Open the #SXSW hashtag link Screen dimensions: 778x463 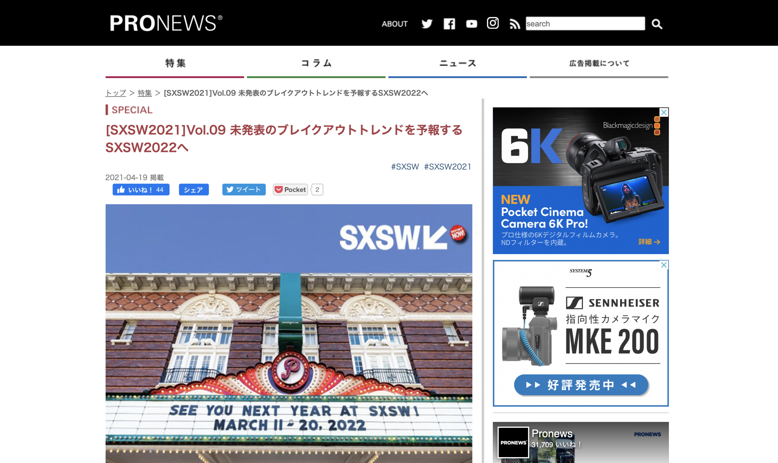point(405,166)
